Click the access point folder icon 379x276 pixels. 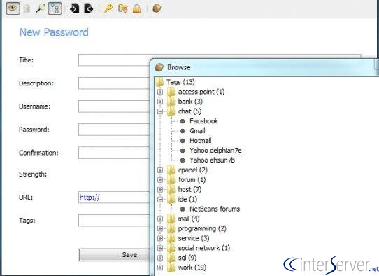pos(171,92)
